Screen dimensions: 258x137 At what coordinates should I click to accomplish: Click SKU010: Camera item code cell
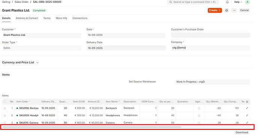pyautogui.click(x=27, y=123)
